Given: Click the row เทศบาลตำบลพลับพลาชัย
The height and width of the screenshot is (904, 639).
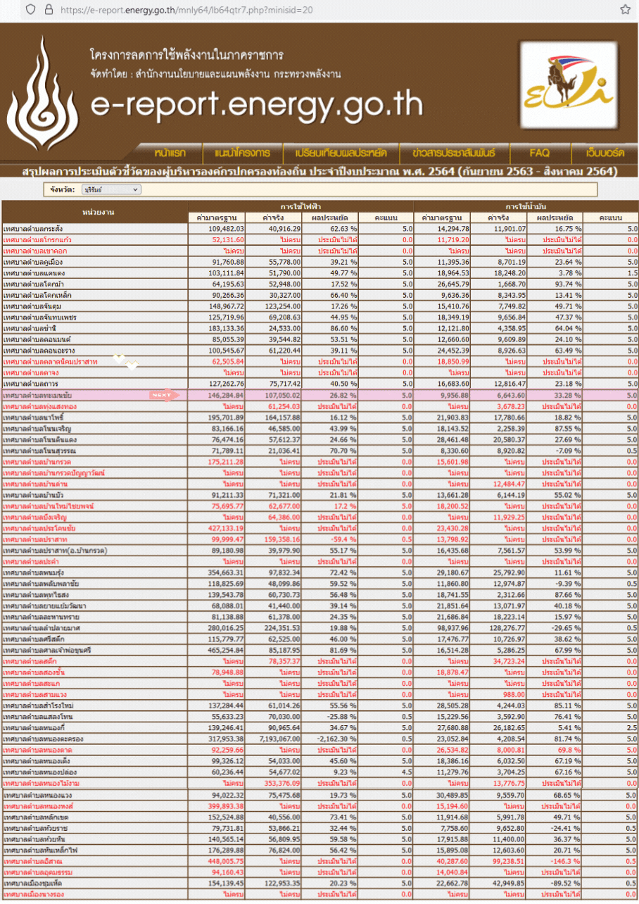Looking at the screenshot, I should (319, 584).
